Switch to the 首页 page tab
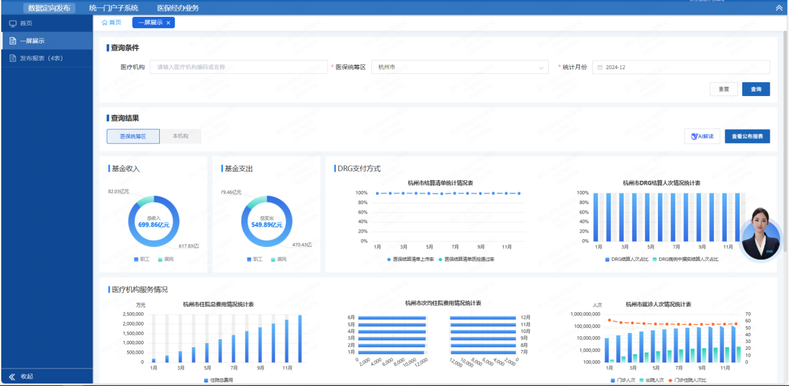The height and width of the screenshot is (386, 789). coord(112,22)
